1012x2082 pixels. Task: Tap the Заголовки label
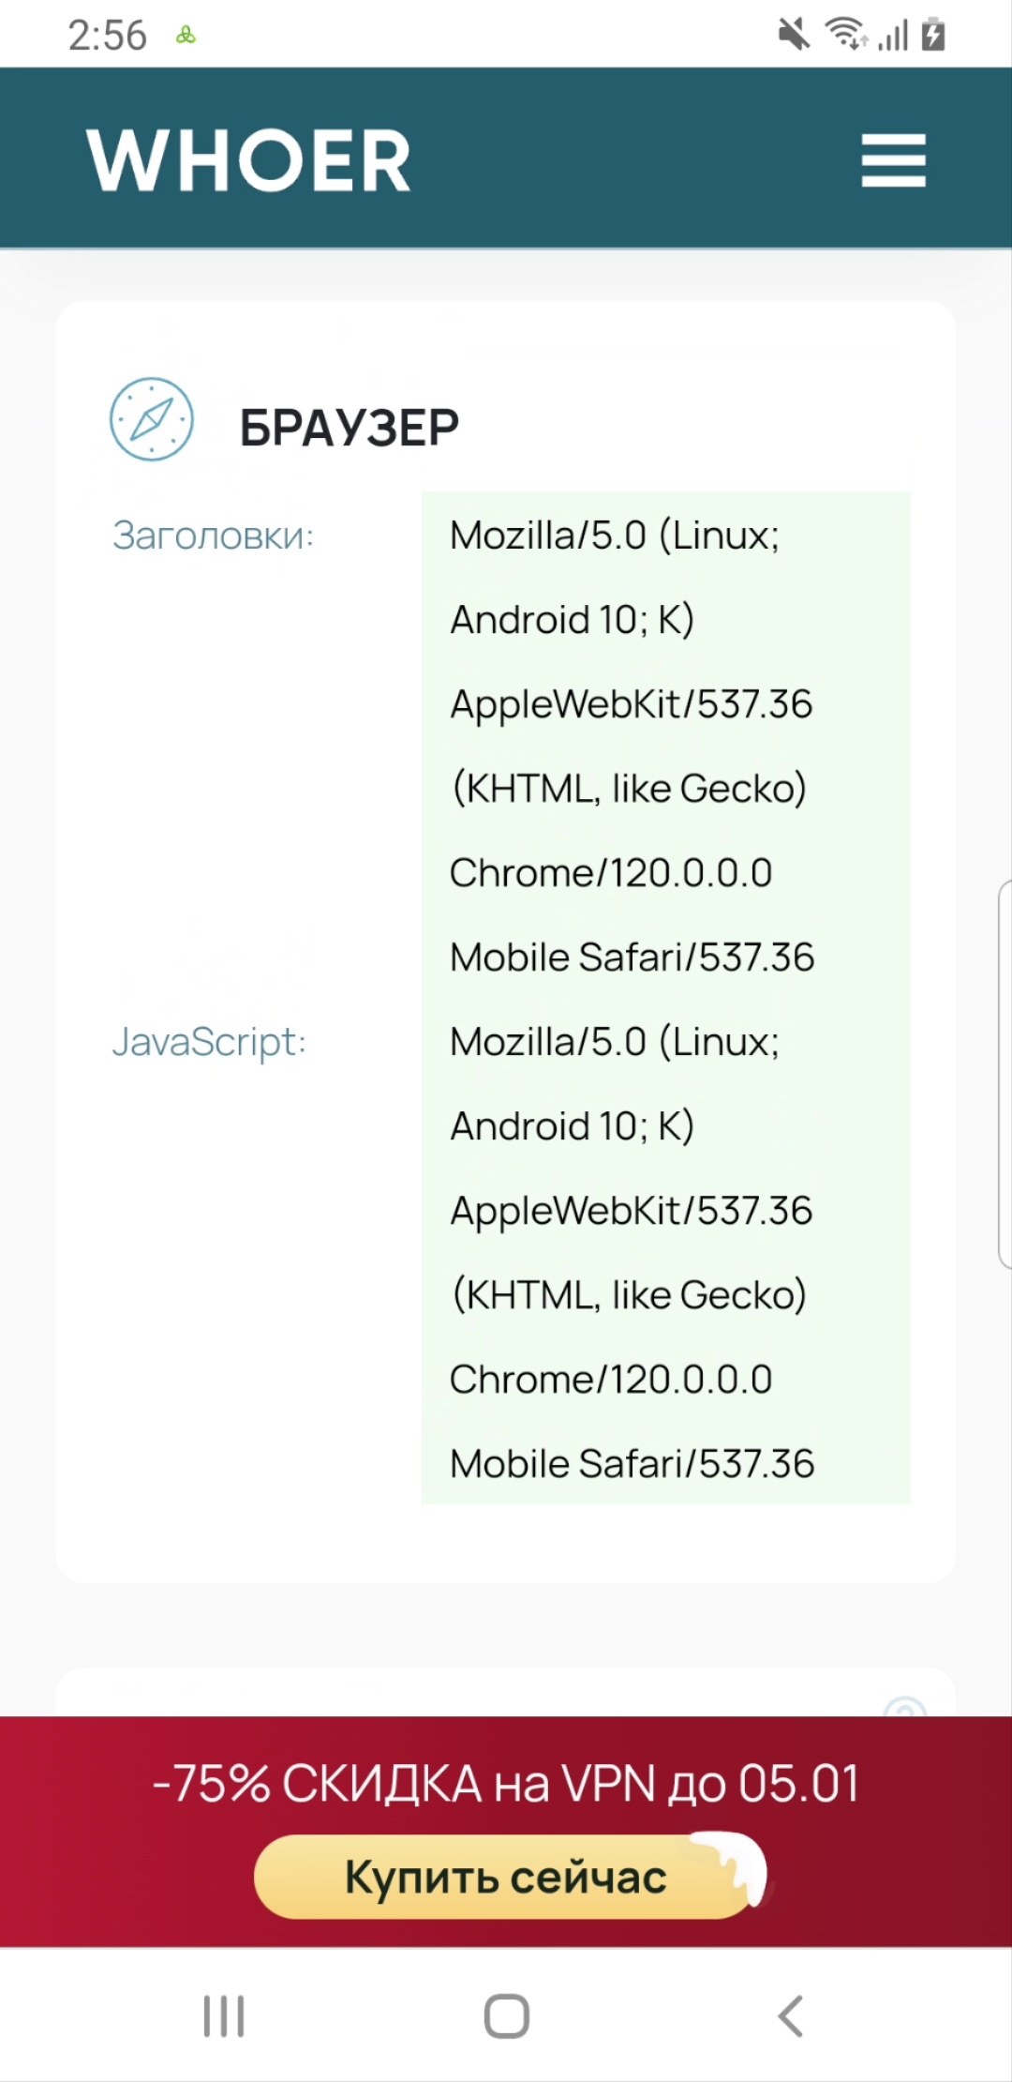pyautogui.click(x=213, y=536)
